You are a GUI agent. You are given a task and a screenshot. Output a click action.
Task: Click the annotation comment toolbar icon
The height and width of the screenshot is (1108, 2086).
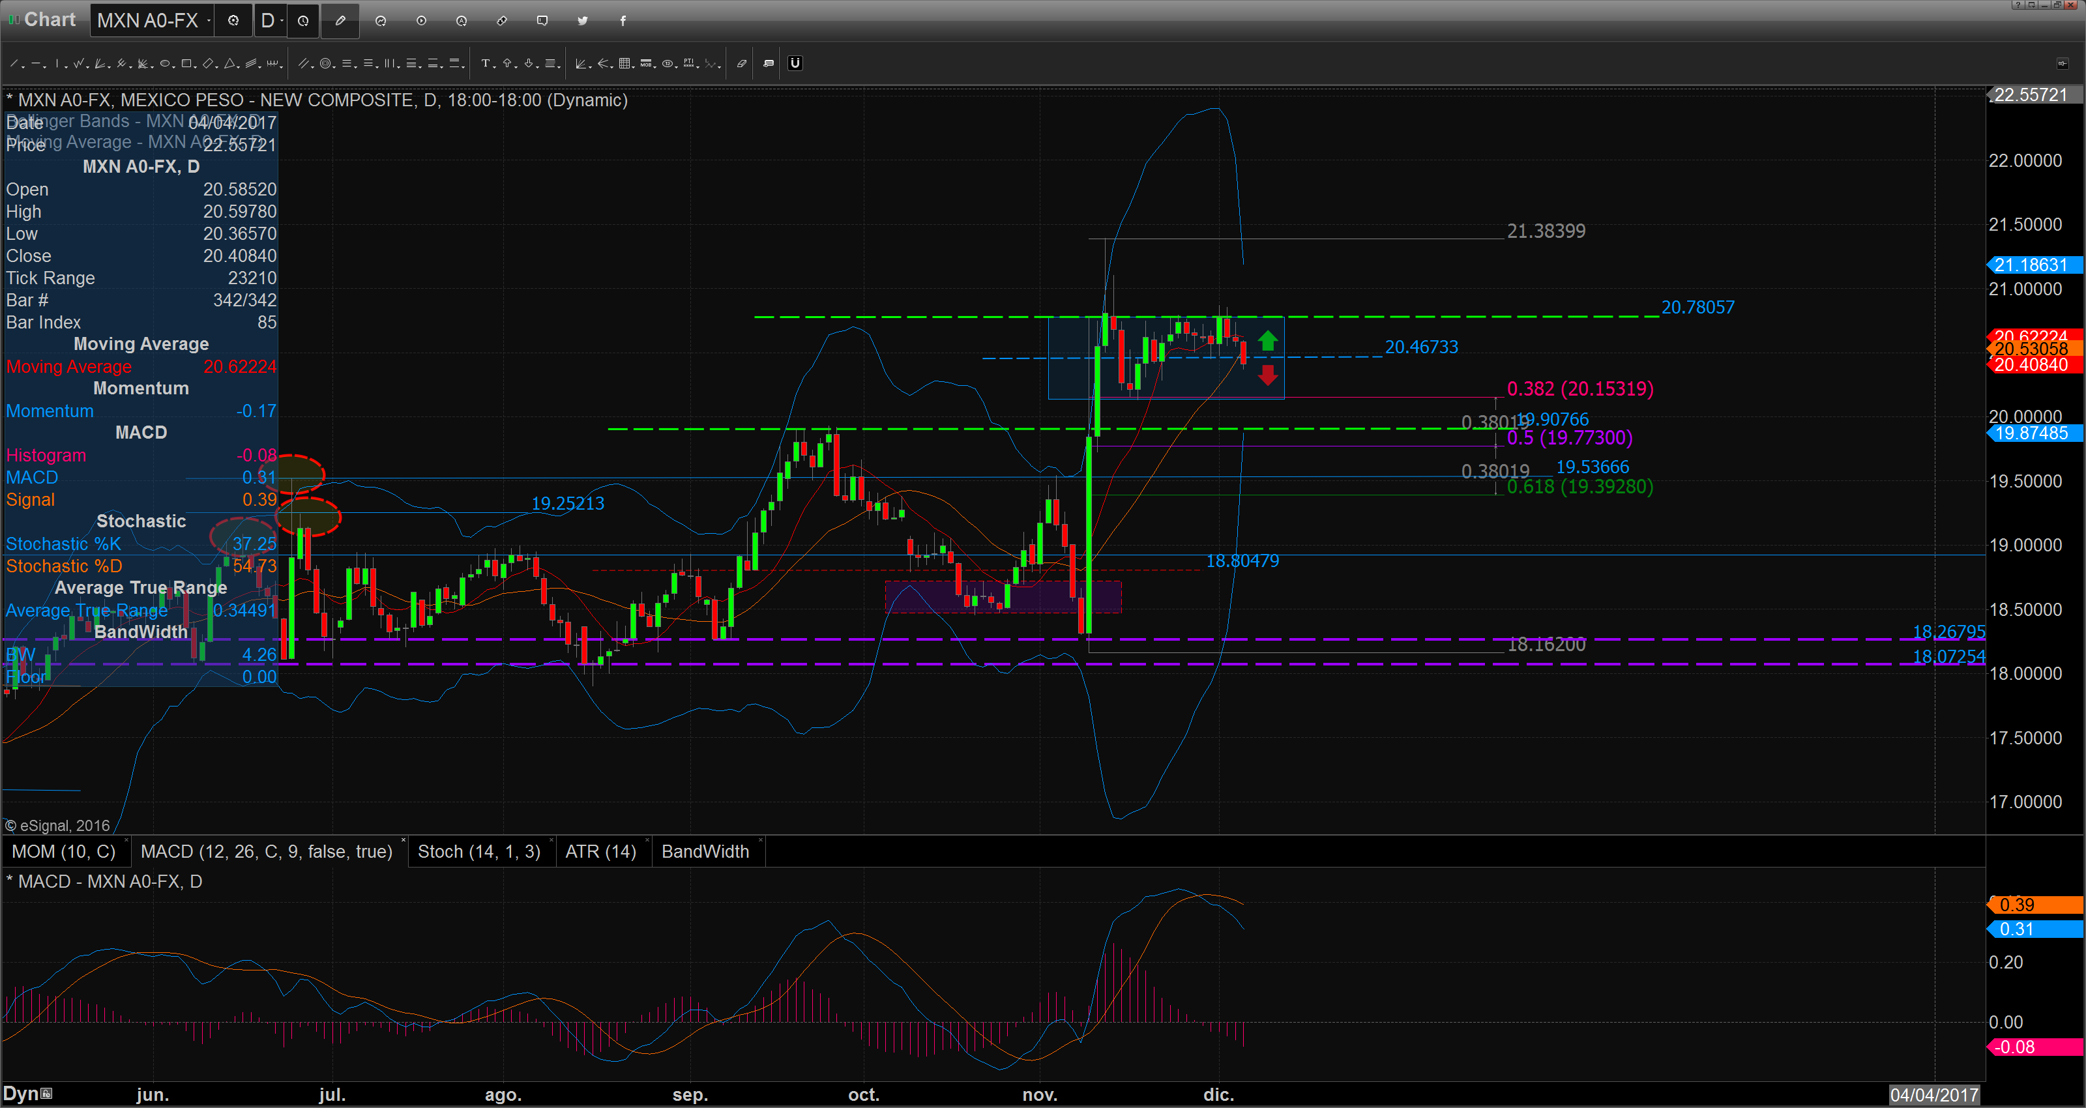point(769,63)
